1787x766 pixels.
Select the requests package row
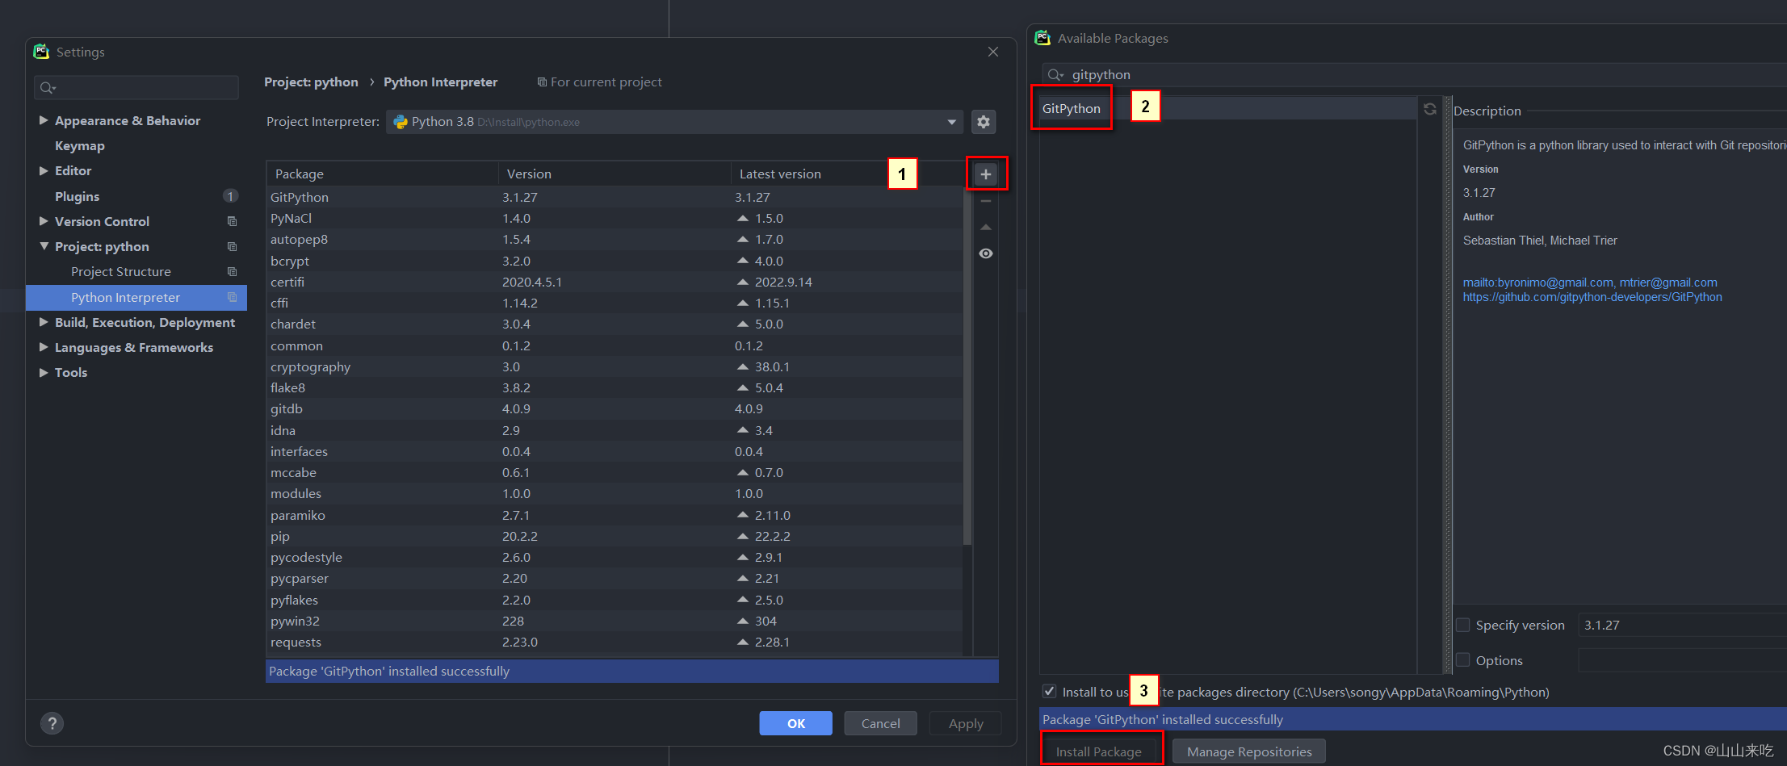[x=615, y=642]
